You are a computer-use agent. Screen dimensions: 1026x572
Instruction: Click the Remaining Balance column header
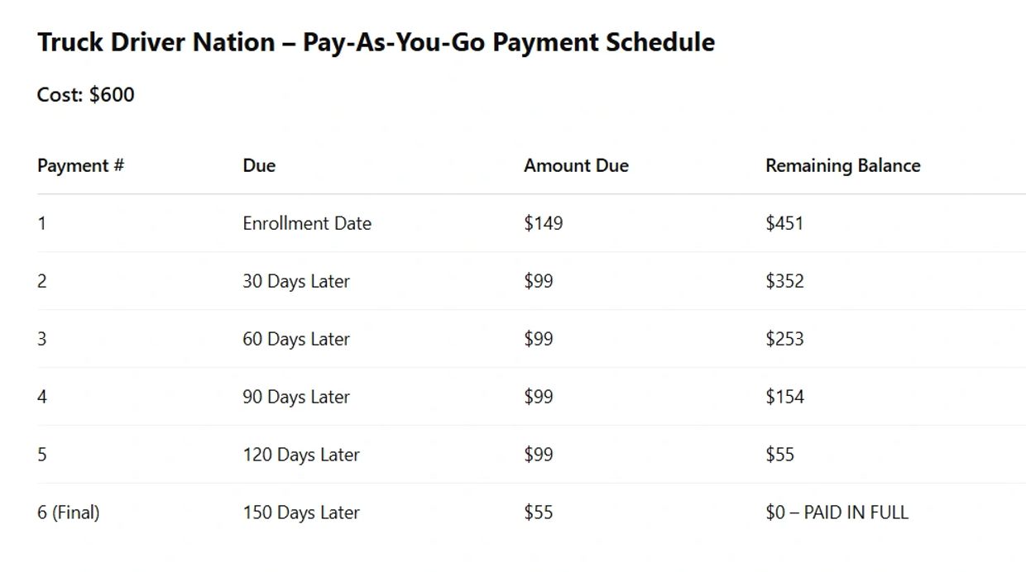pos(842,165)
